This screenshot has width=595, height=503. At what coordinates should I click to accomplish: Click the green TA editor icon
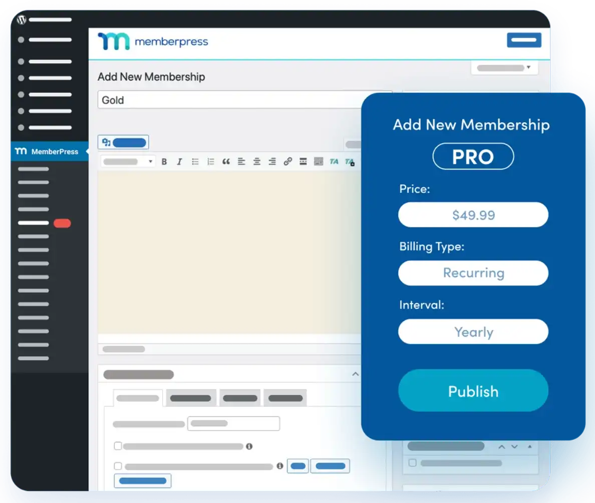(334, 162)
